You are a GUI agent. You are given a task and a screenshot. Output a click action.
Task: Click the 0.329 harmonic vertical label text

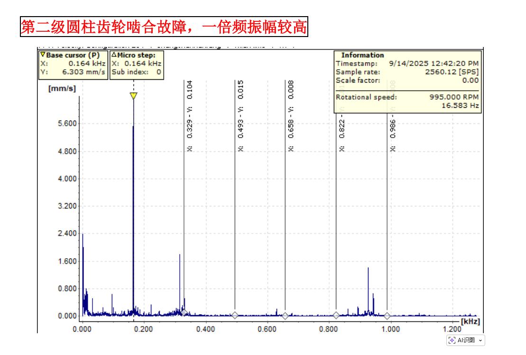[190, 116]
